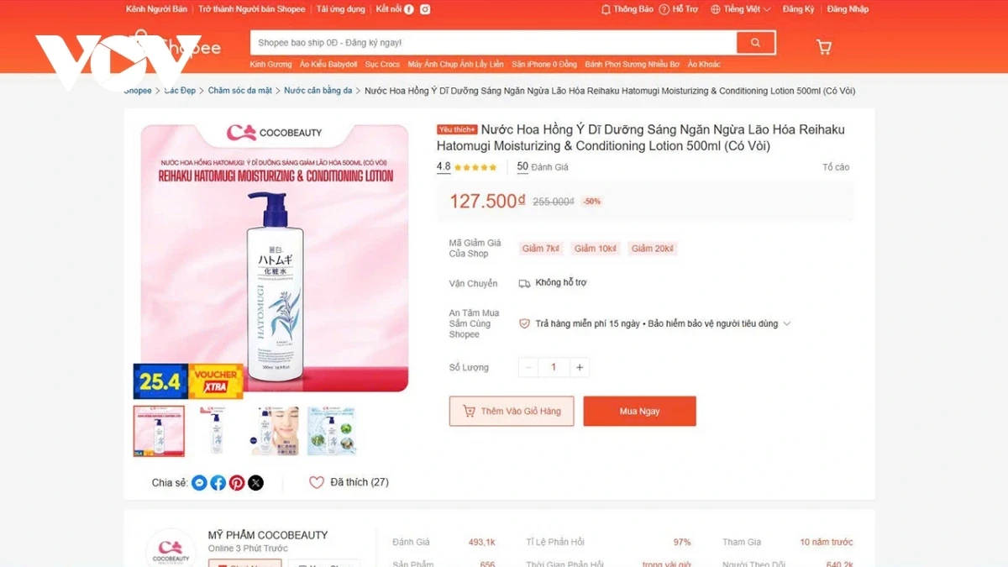The image size is (1008, 567).
Task: Click the Mua Ngay button
Action: (x=639, y=412)
